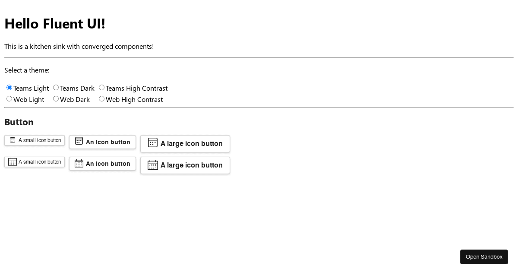The height and width of the screenshot is (272, 518).
Task: Click the agenda calendar icon in bottom large button
Action: 153,165
